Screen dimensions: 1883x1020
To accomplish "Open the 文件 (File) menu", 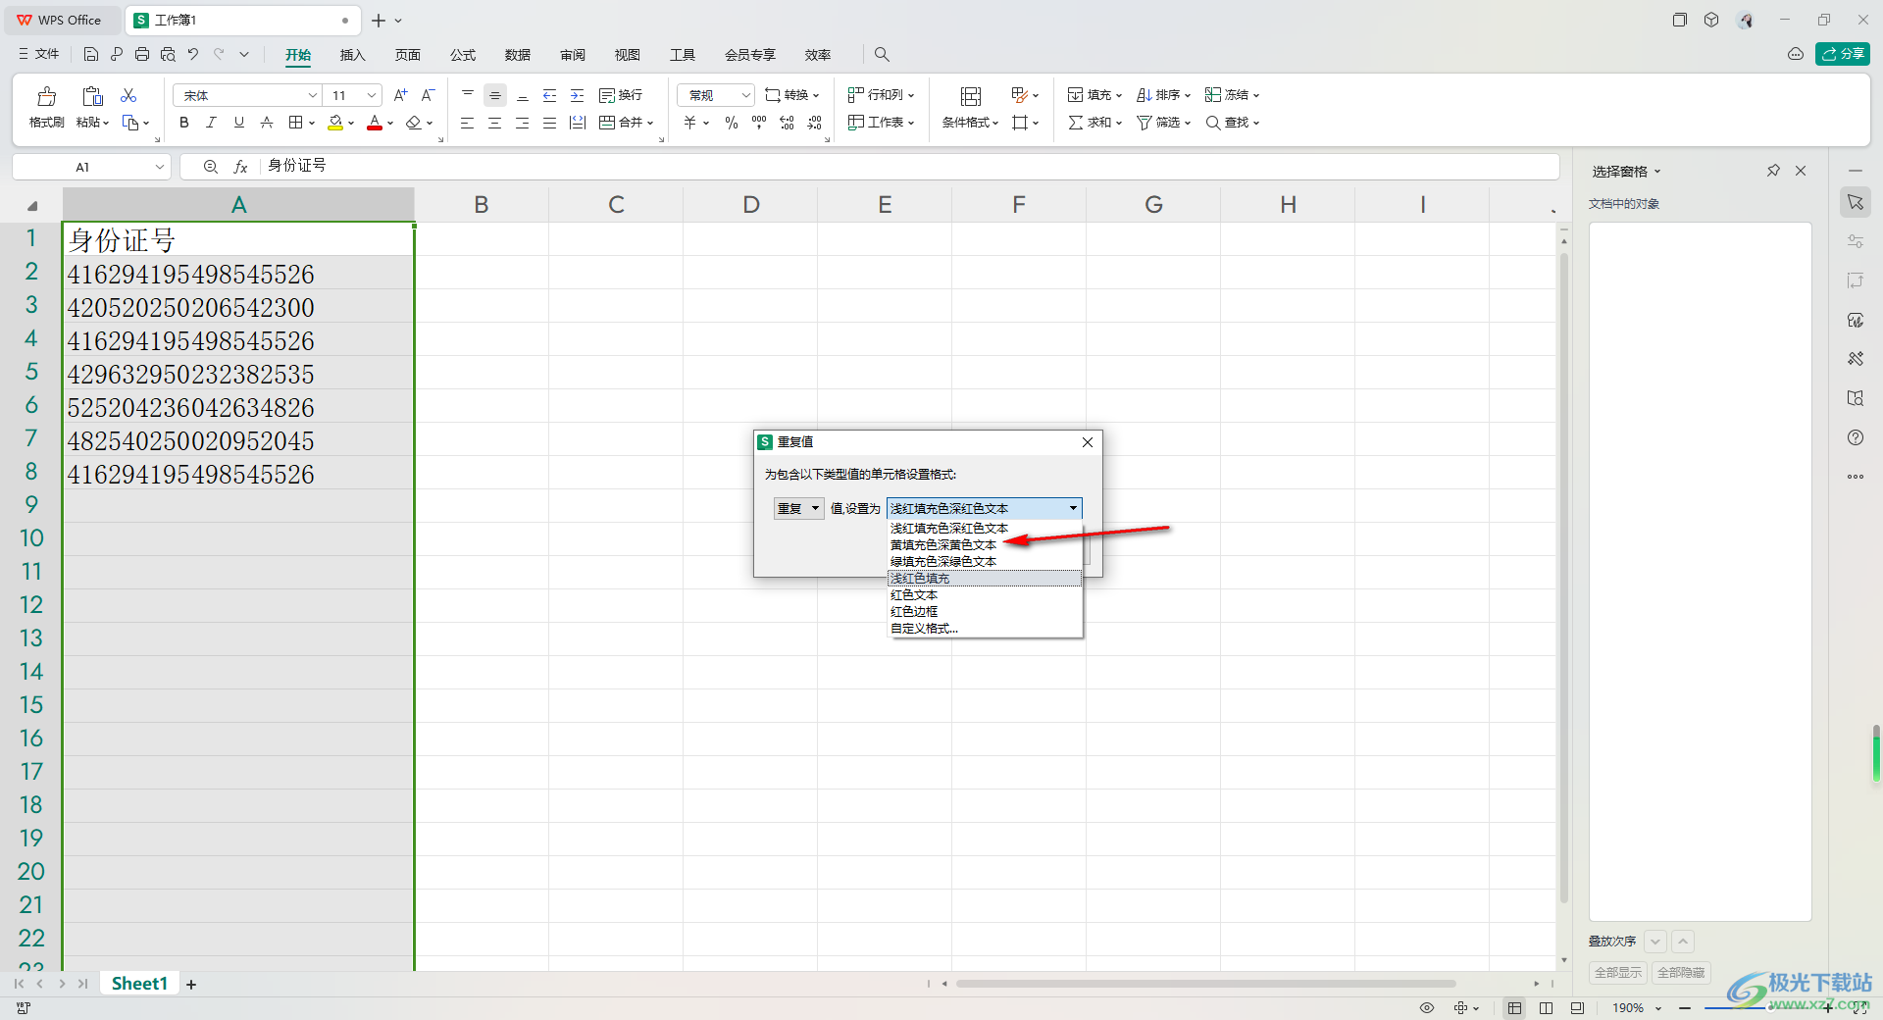I will tap(39, 54).
